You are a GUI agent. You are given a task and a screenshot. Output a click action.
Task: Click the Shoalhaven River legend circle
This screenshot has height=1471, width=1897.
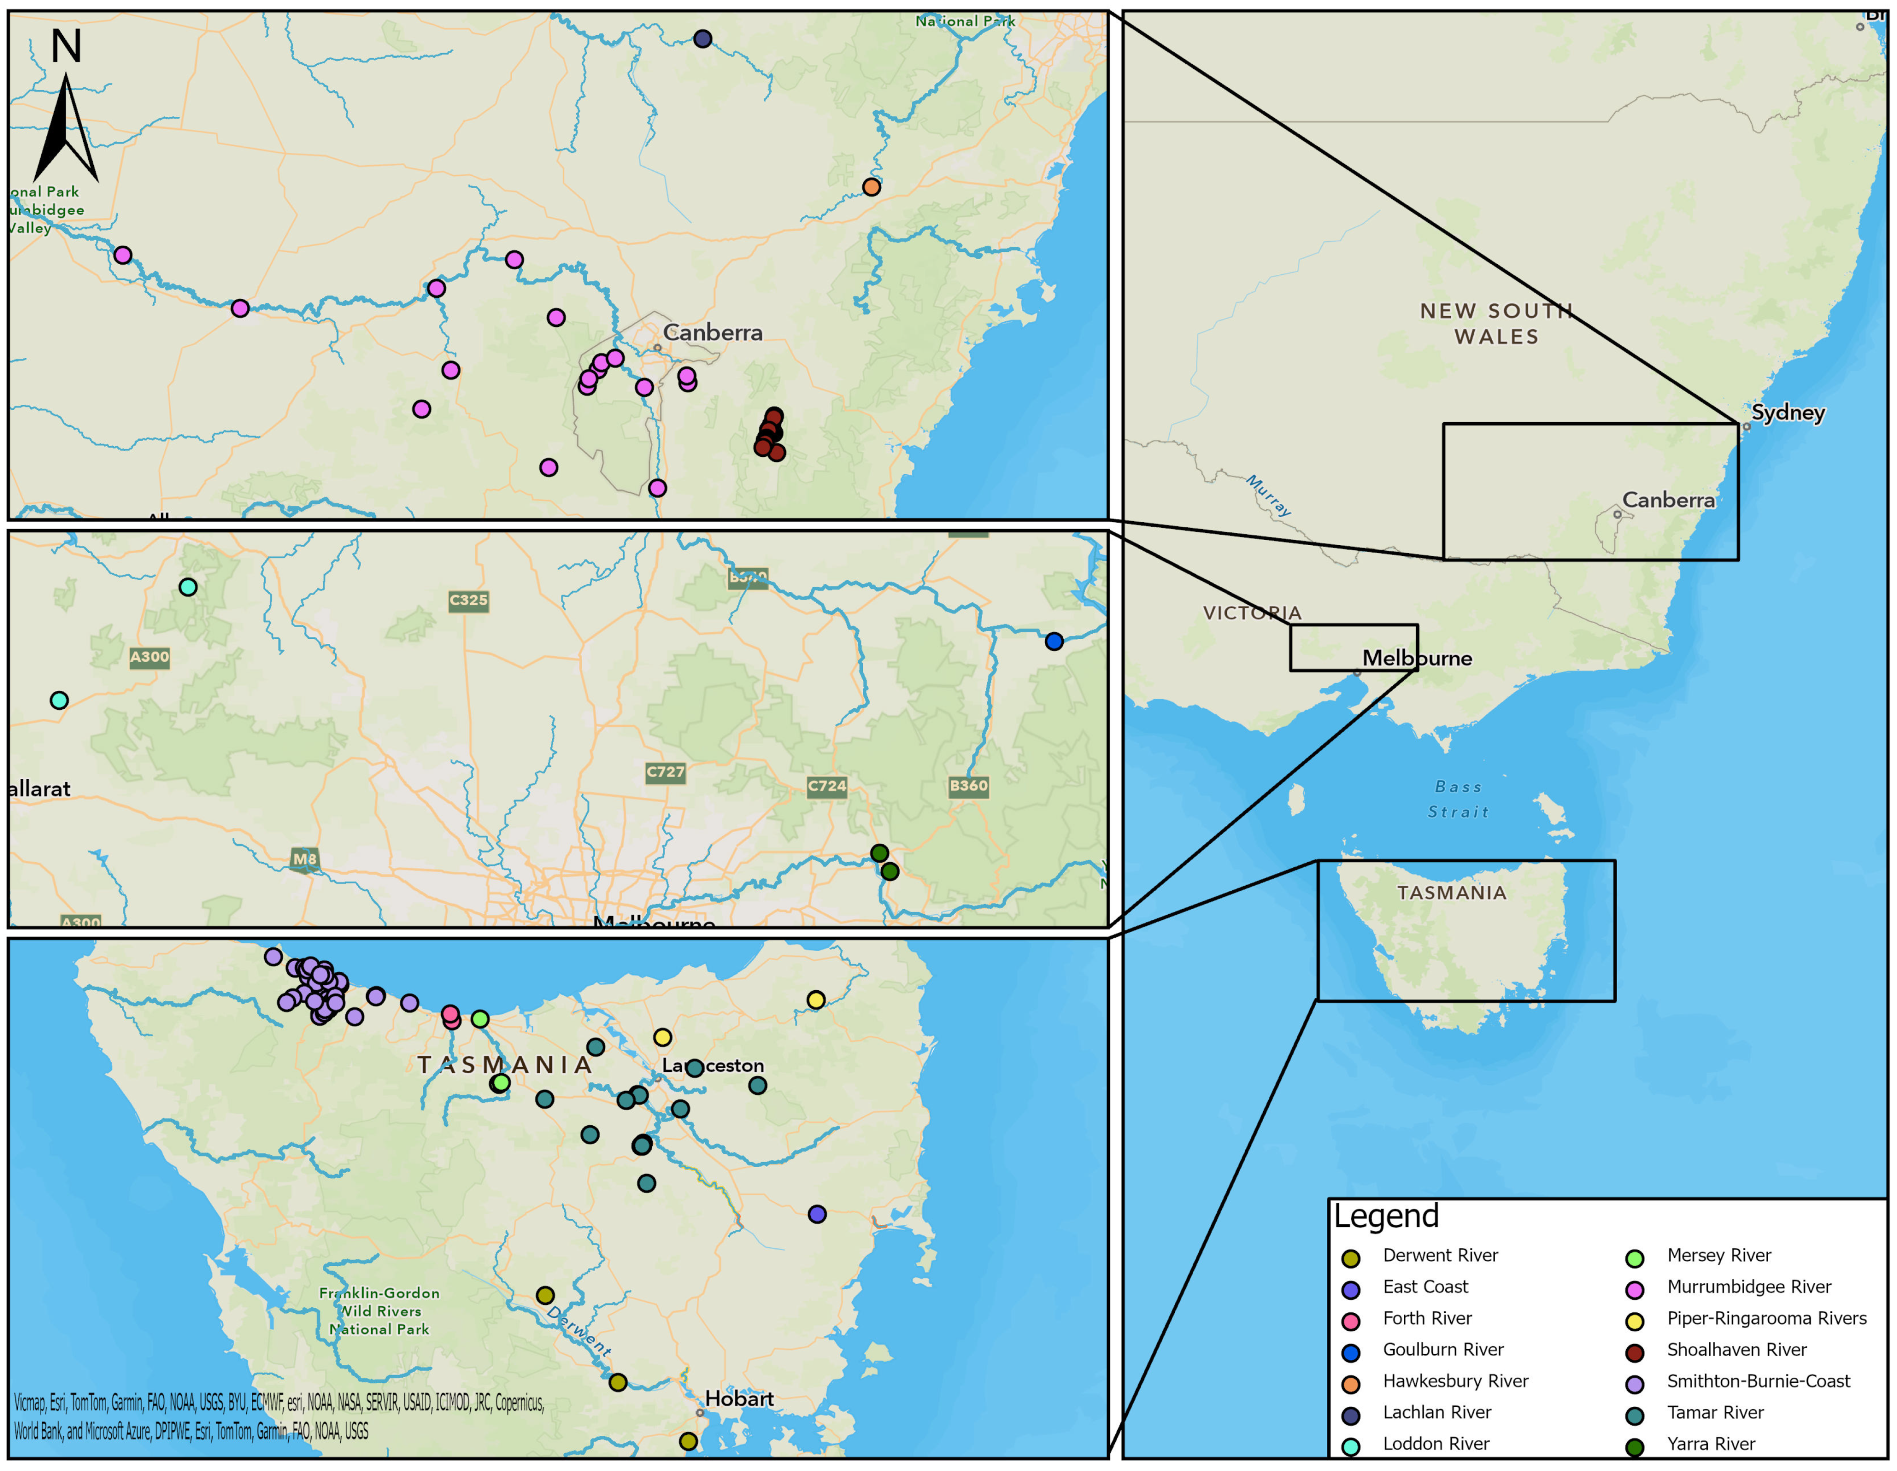click(x=1634, y=1352)
